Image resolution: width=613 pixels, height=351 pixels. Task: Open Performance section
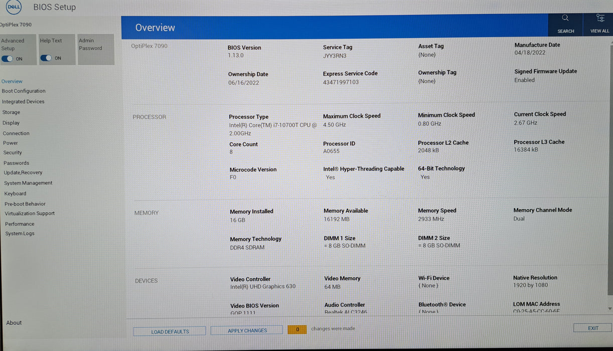coord(20,224)
